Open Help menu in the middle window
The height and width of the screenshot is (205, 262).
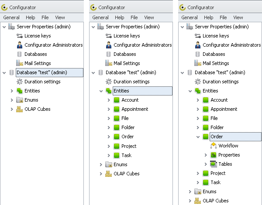coord(120,17)
